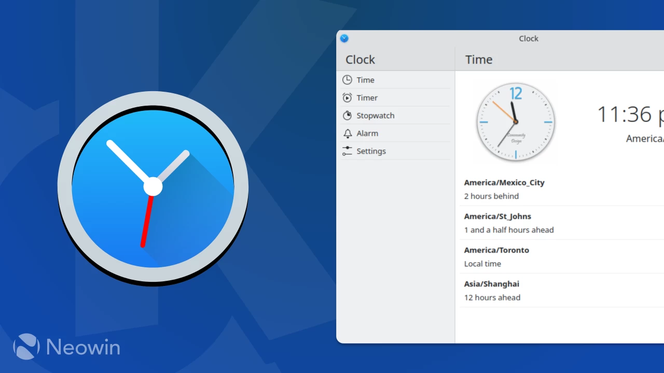The width and height of the screenshot is (664, 373).
Task: Click the Clock sidebar header
Action: click(x=360, y=60)
